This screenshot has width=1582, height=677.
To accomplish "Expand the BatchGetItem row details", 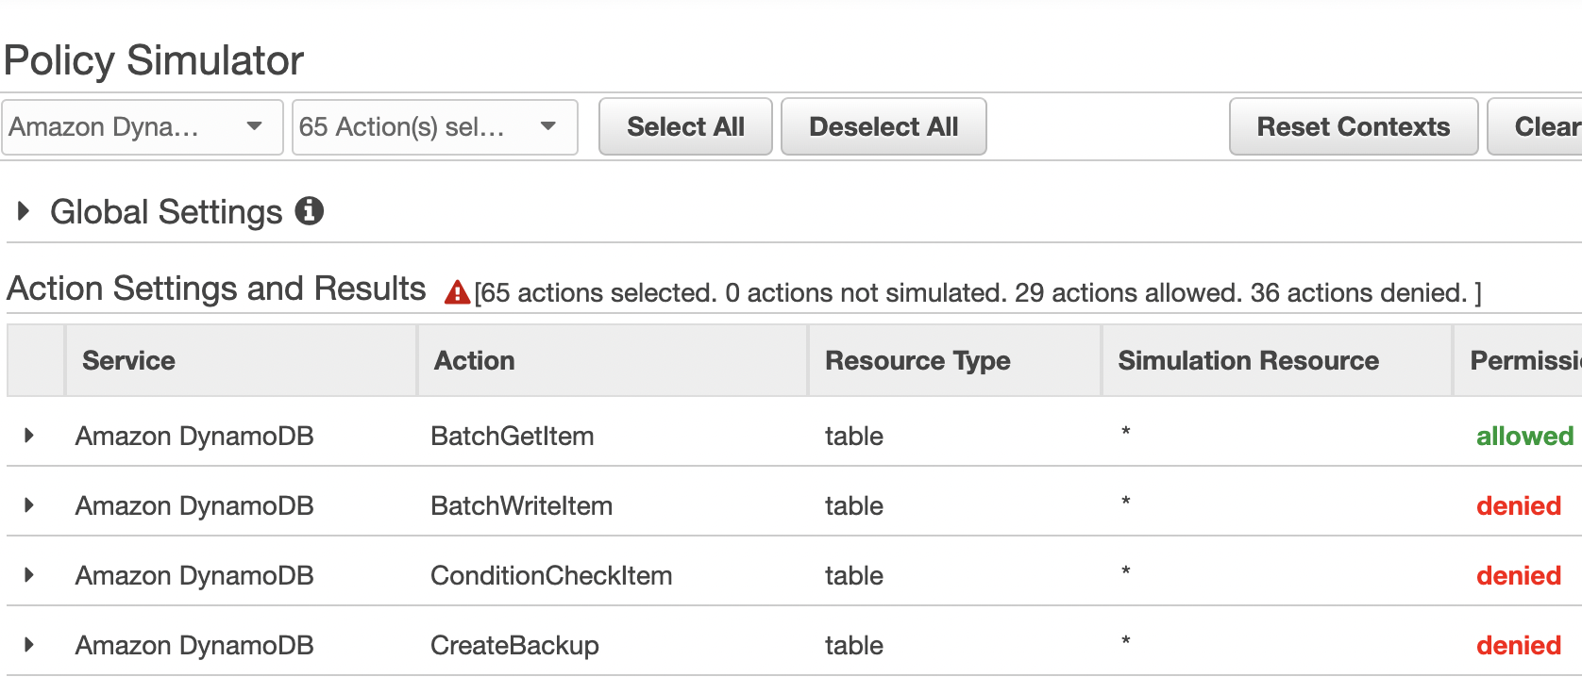I will coord(29,436).
